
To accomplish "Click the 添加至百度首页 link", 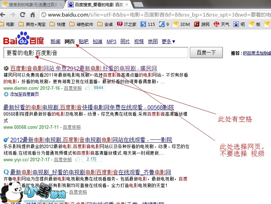I will tap(24, 94).
